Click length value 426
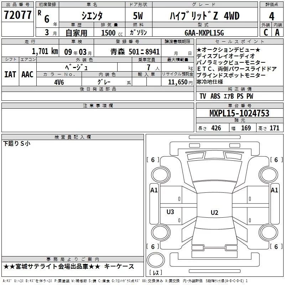Viewport: 285px width, 285px height. tap(216, 128)
